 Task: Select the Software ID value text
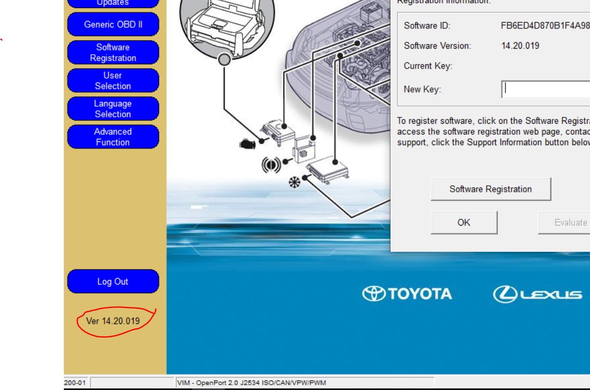coord(545,26)
